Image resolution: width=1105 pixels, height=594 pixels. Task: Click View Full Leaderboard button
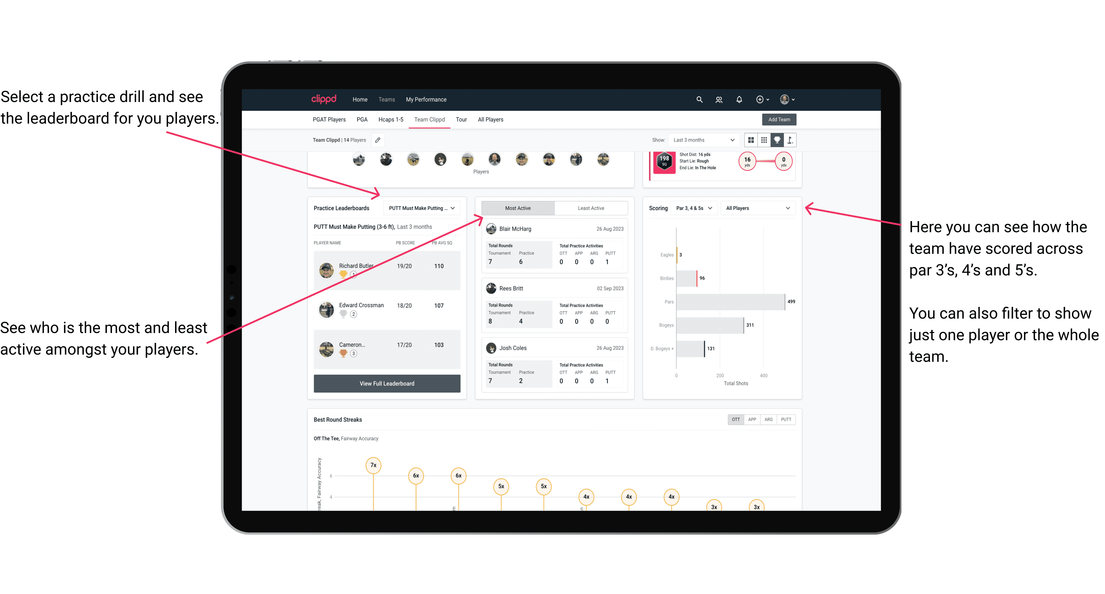click(386, 383)
